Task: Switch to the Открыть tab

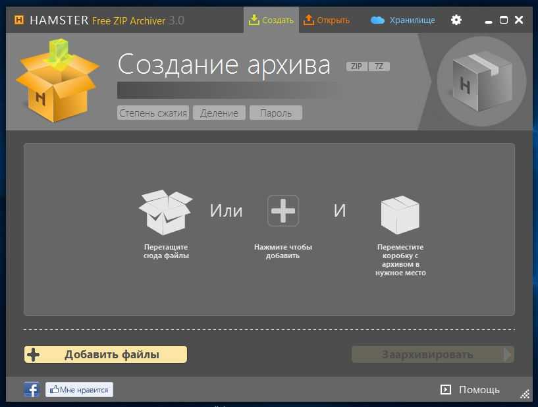Action: (327, 20)
